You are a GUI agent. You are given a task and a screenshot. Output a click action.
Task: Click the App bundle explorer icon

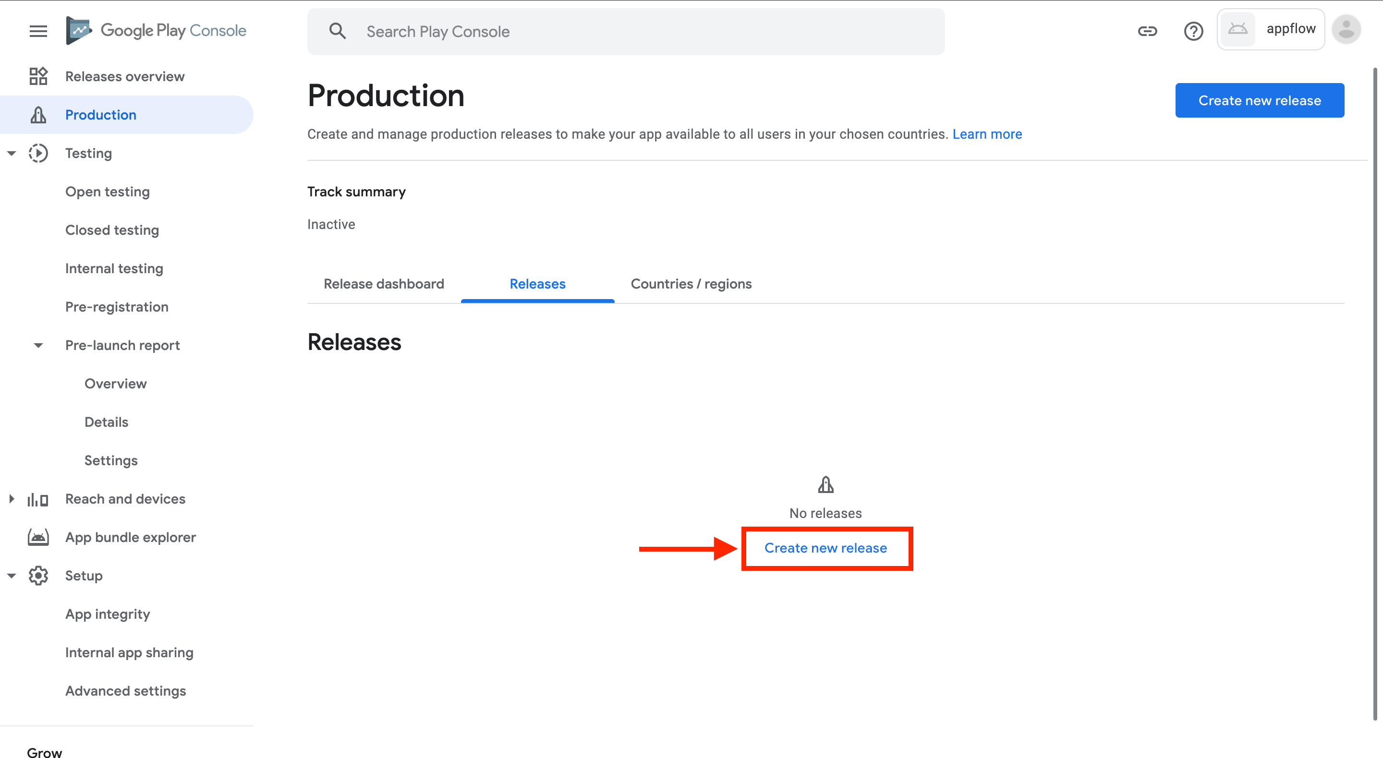(x=37, y=537)
